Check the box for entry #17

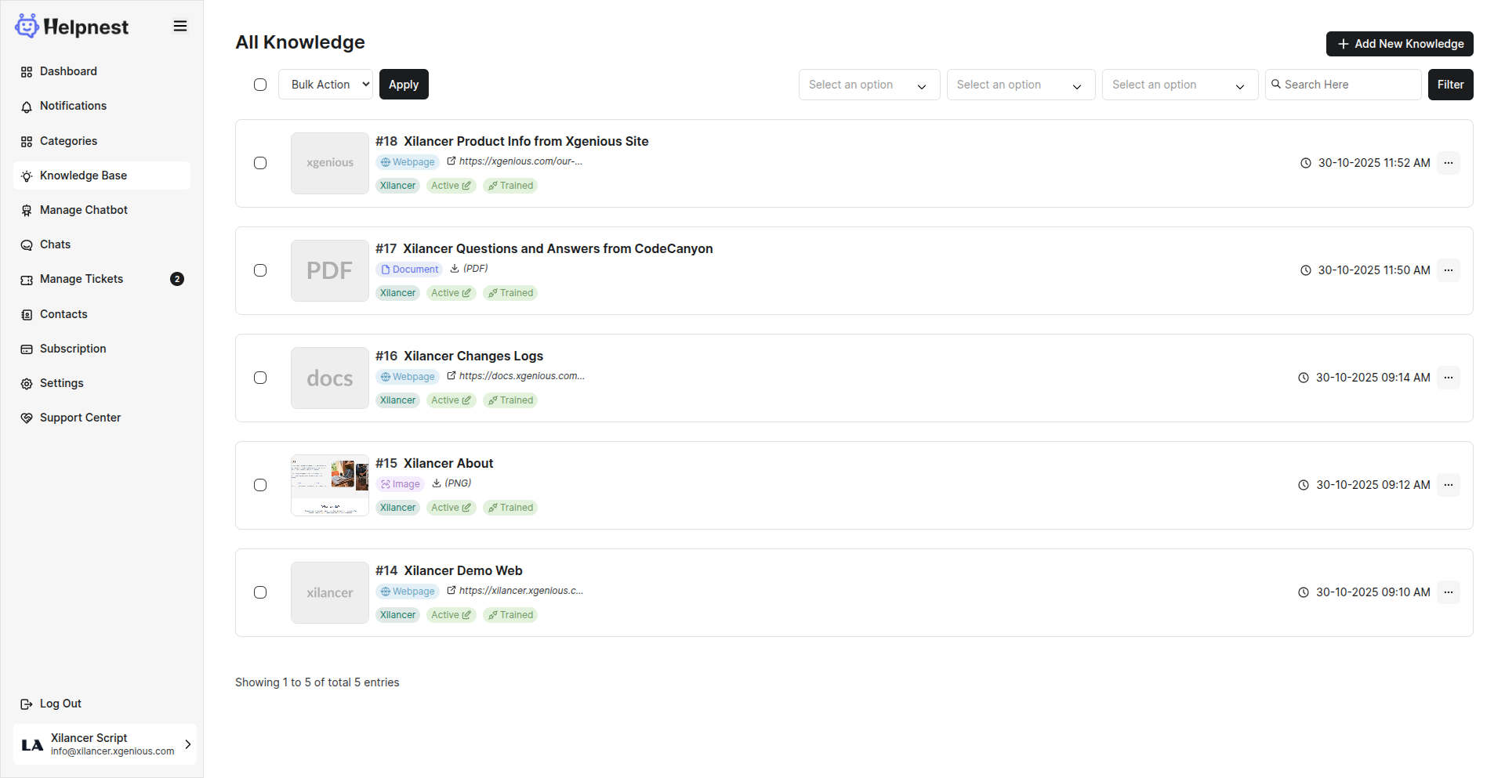click(x=260, y=270)
